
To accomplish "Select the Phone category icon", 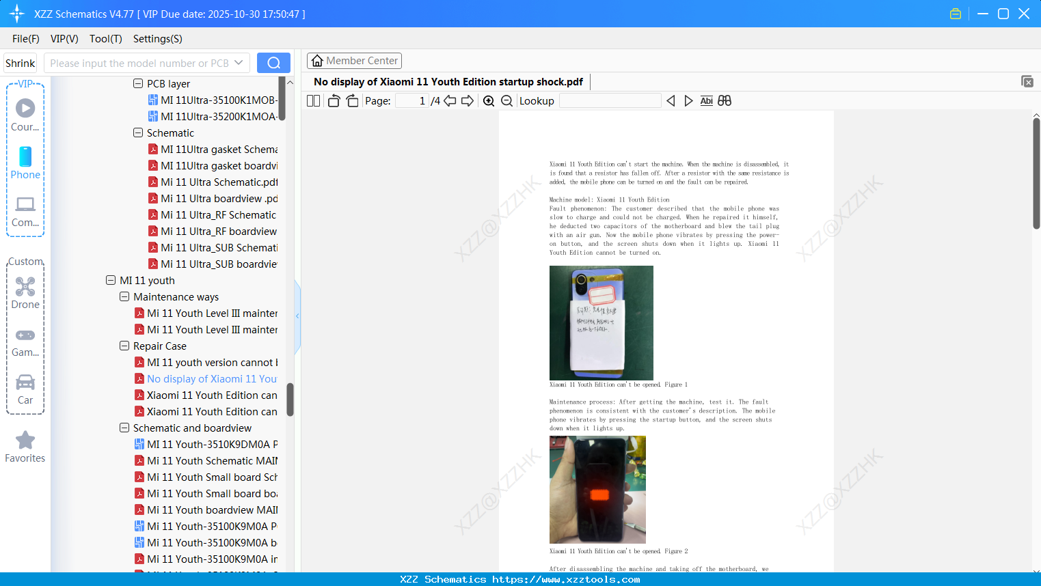I will tap(25, 163).
